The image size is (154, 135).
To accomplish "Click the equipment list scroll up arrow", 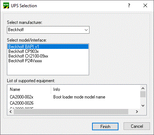I will pyautogui.click(x=143, y=88).
